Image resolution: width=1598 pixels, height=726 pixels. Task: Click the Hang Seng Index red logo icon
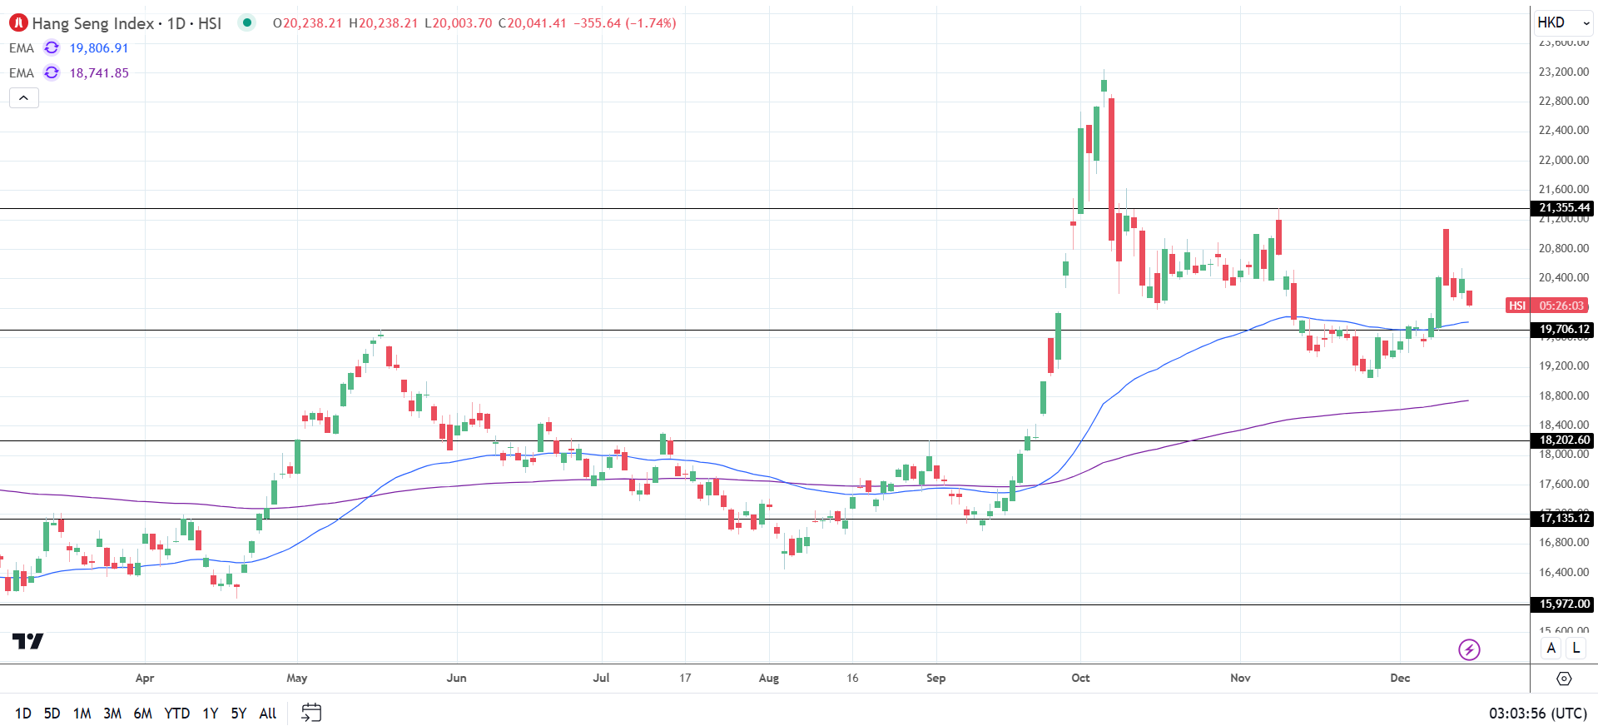(x=18, y=23)
